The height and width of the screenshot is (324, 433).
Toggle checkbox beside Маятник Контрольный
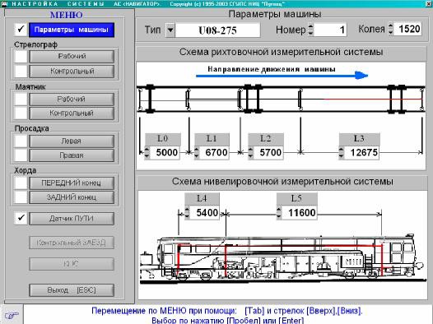[x=21, y=113]
